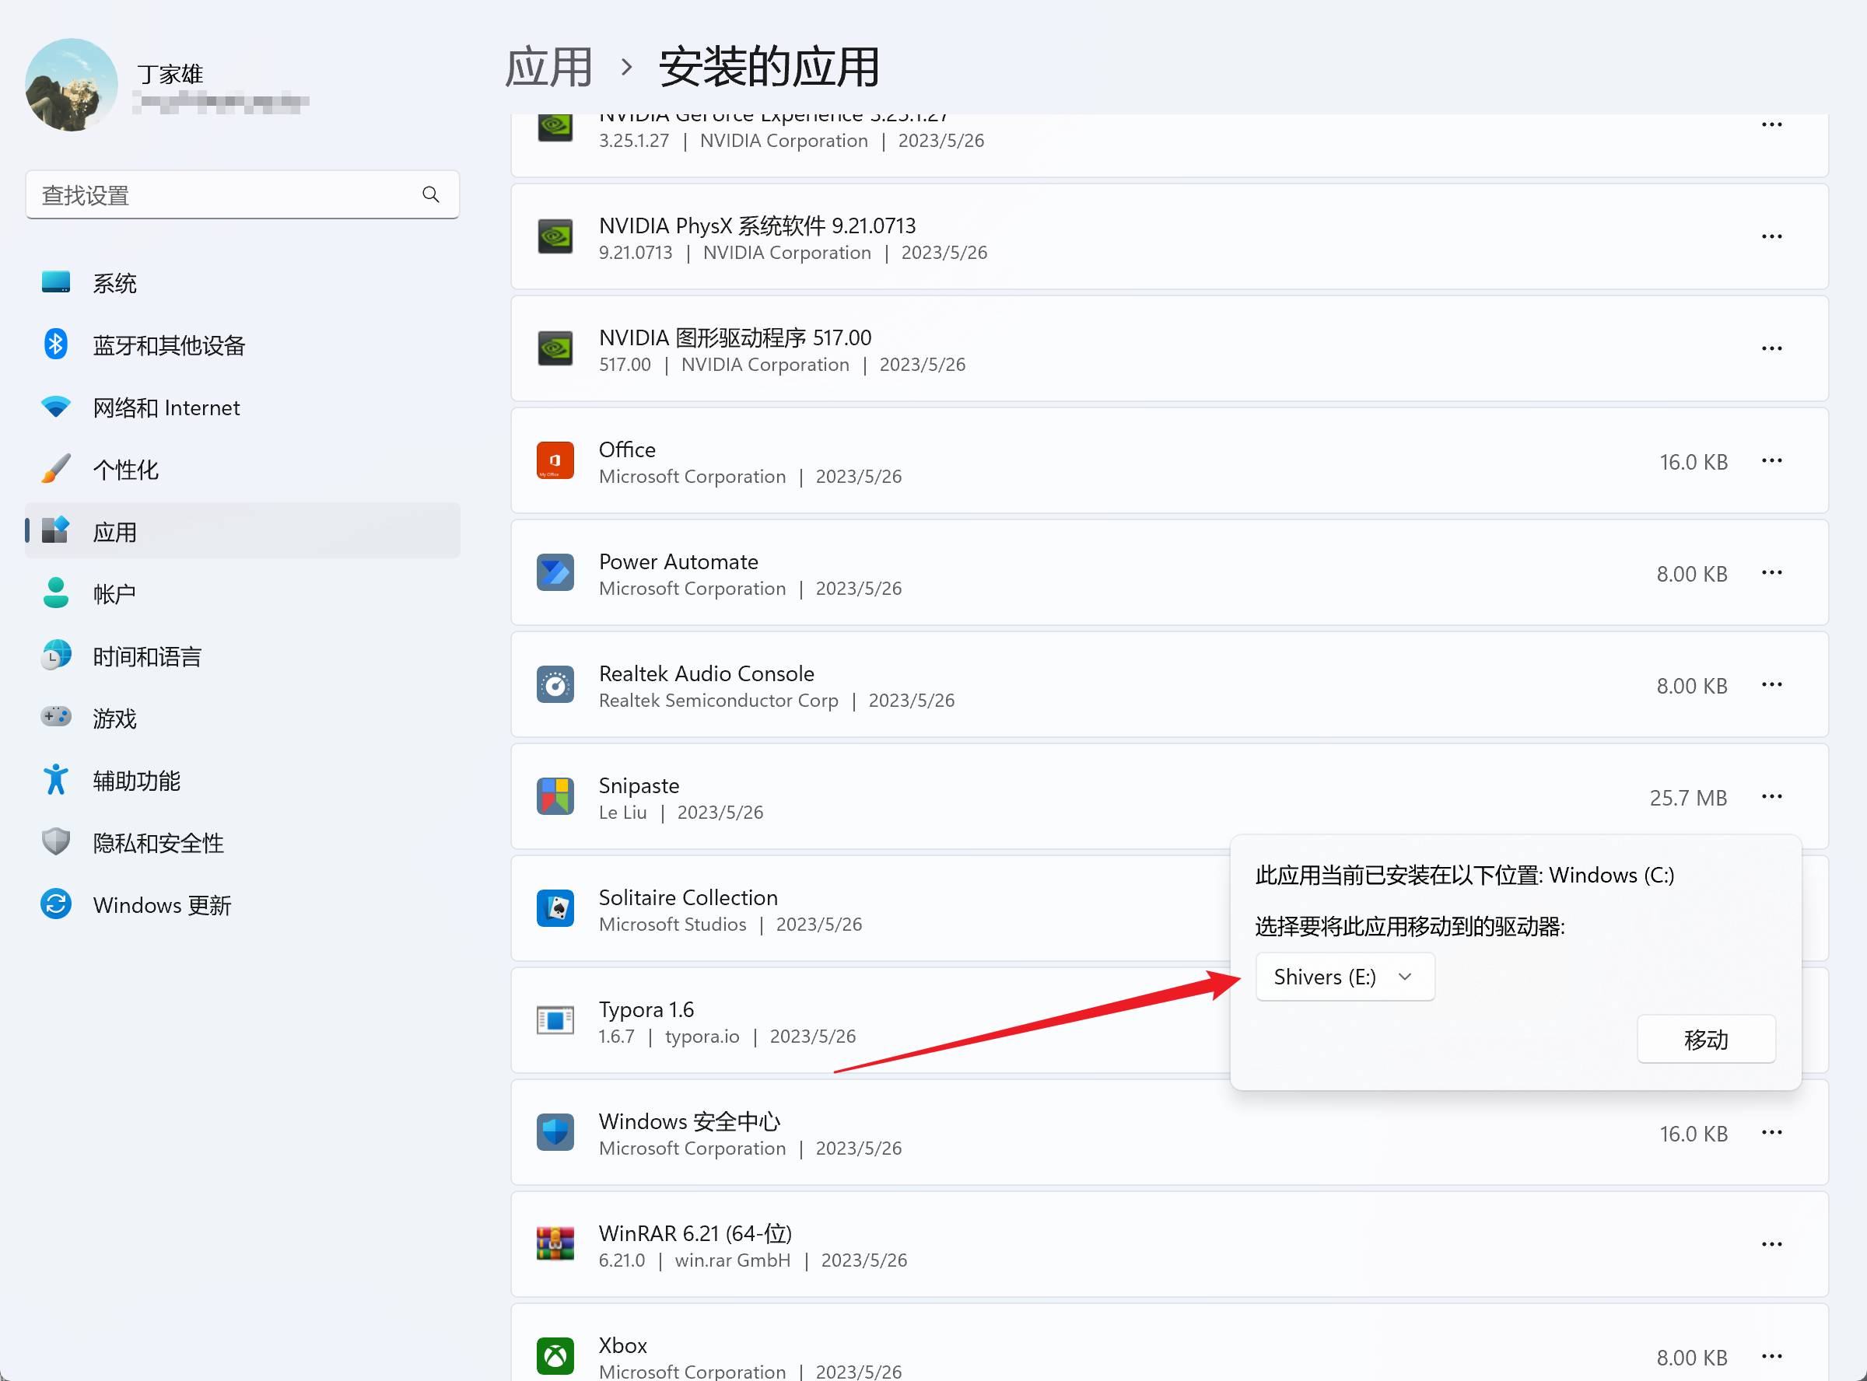
Task: Open 隐私和安全性 settings
Action: click(243, 843)
